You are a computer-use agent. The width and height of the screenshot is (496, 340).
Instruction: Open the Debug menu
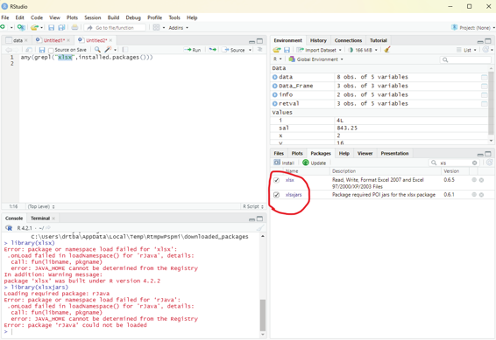coord(133,17)
